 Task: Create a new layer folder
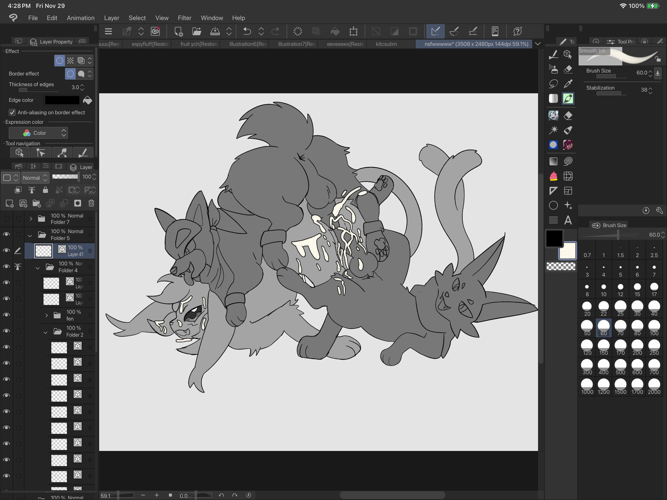coord(36,203)
